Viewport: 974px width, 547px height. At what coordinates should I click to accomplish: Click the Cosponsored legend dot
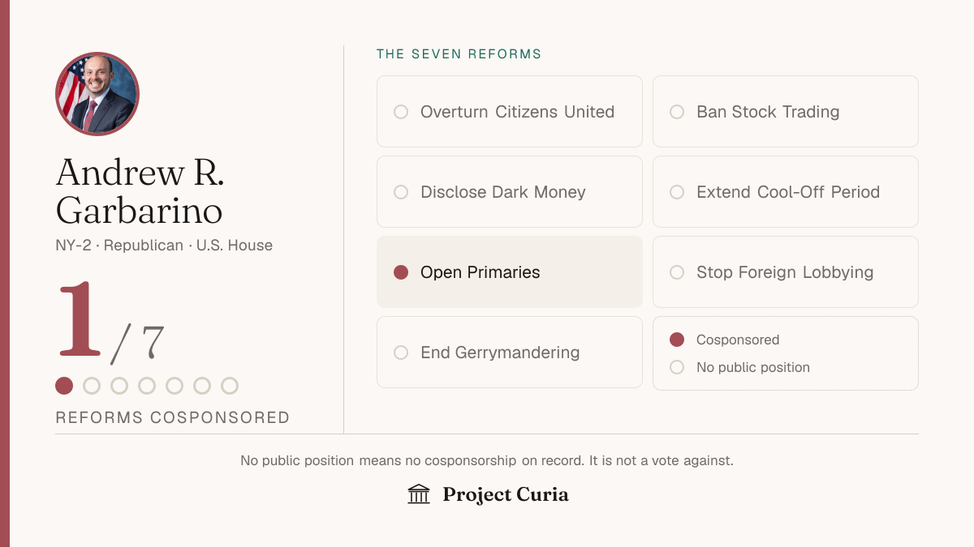tap(677, 340)
